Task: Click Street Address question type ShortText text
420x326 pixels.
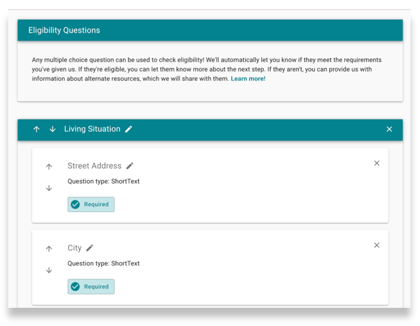Action: pyautogui.click(x=103, y=182)
